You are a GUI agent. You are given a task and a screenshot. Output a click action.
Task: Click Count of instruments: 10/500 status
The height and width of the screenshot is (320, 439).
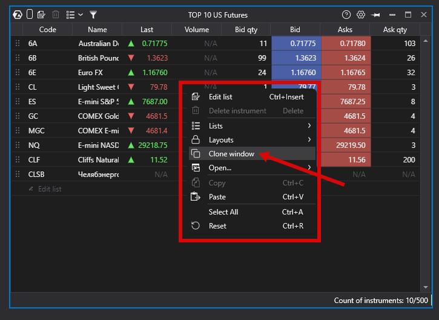point(381,301)
